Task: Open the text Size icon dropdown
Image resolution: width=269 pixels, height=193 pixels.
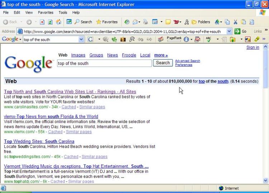Action: pyautogui.click(x=221, y=22)
